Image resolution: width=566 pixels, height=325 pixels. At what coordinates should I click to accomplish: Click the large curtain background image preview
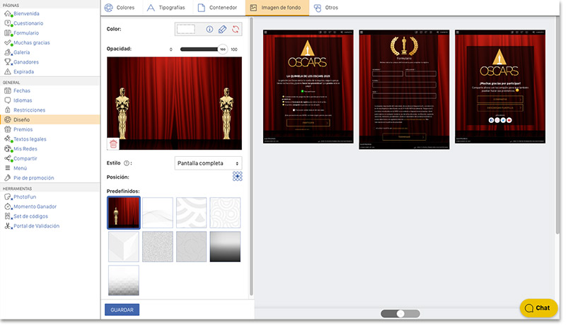[x=174, y=103]
